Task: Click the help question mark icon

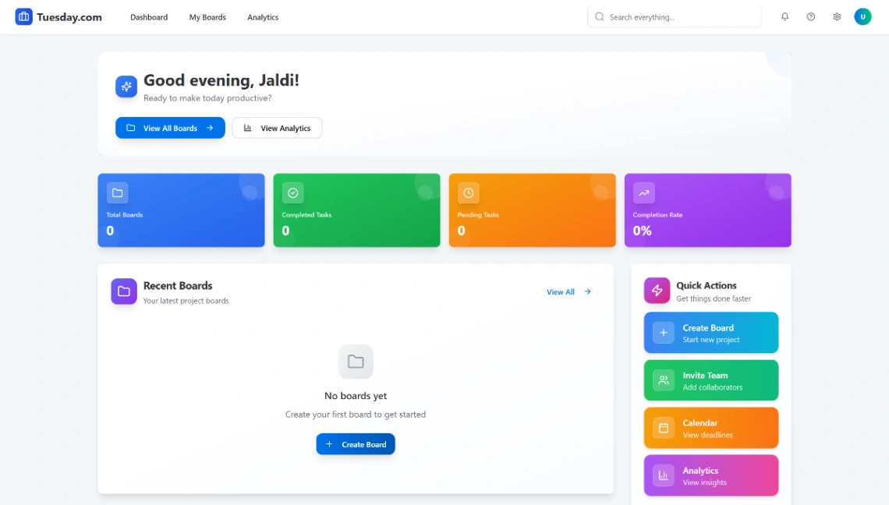Action: 810,16
